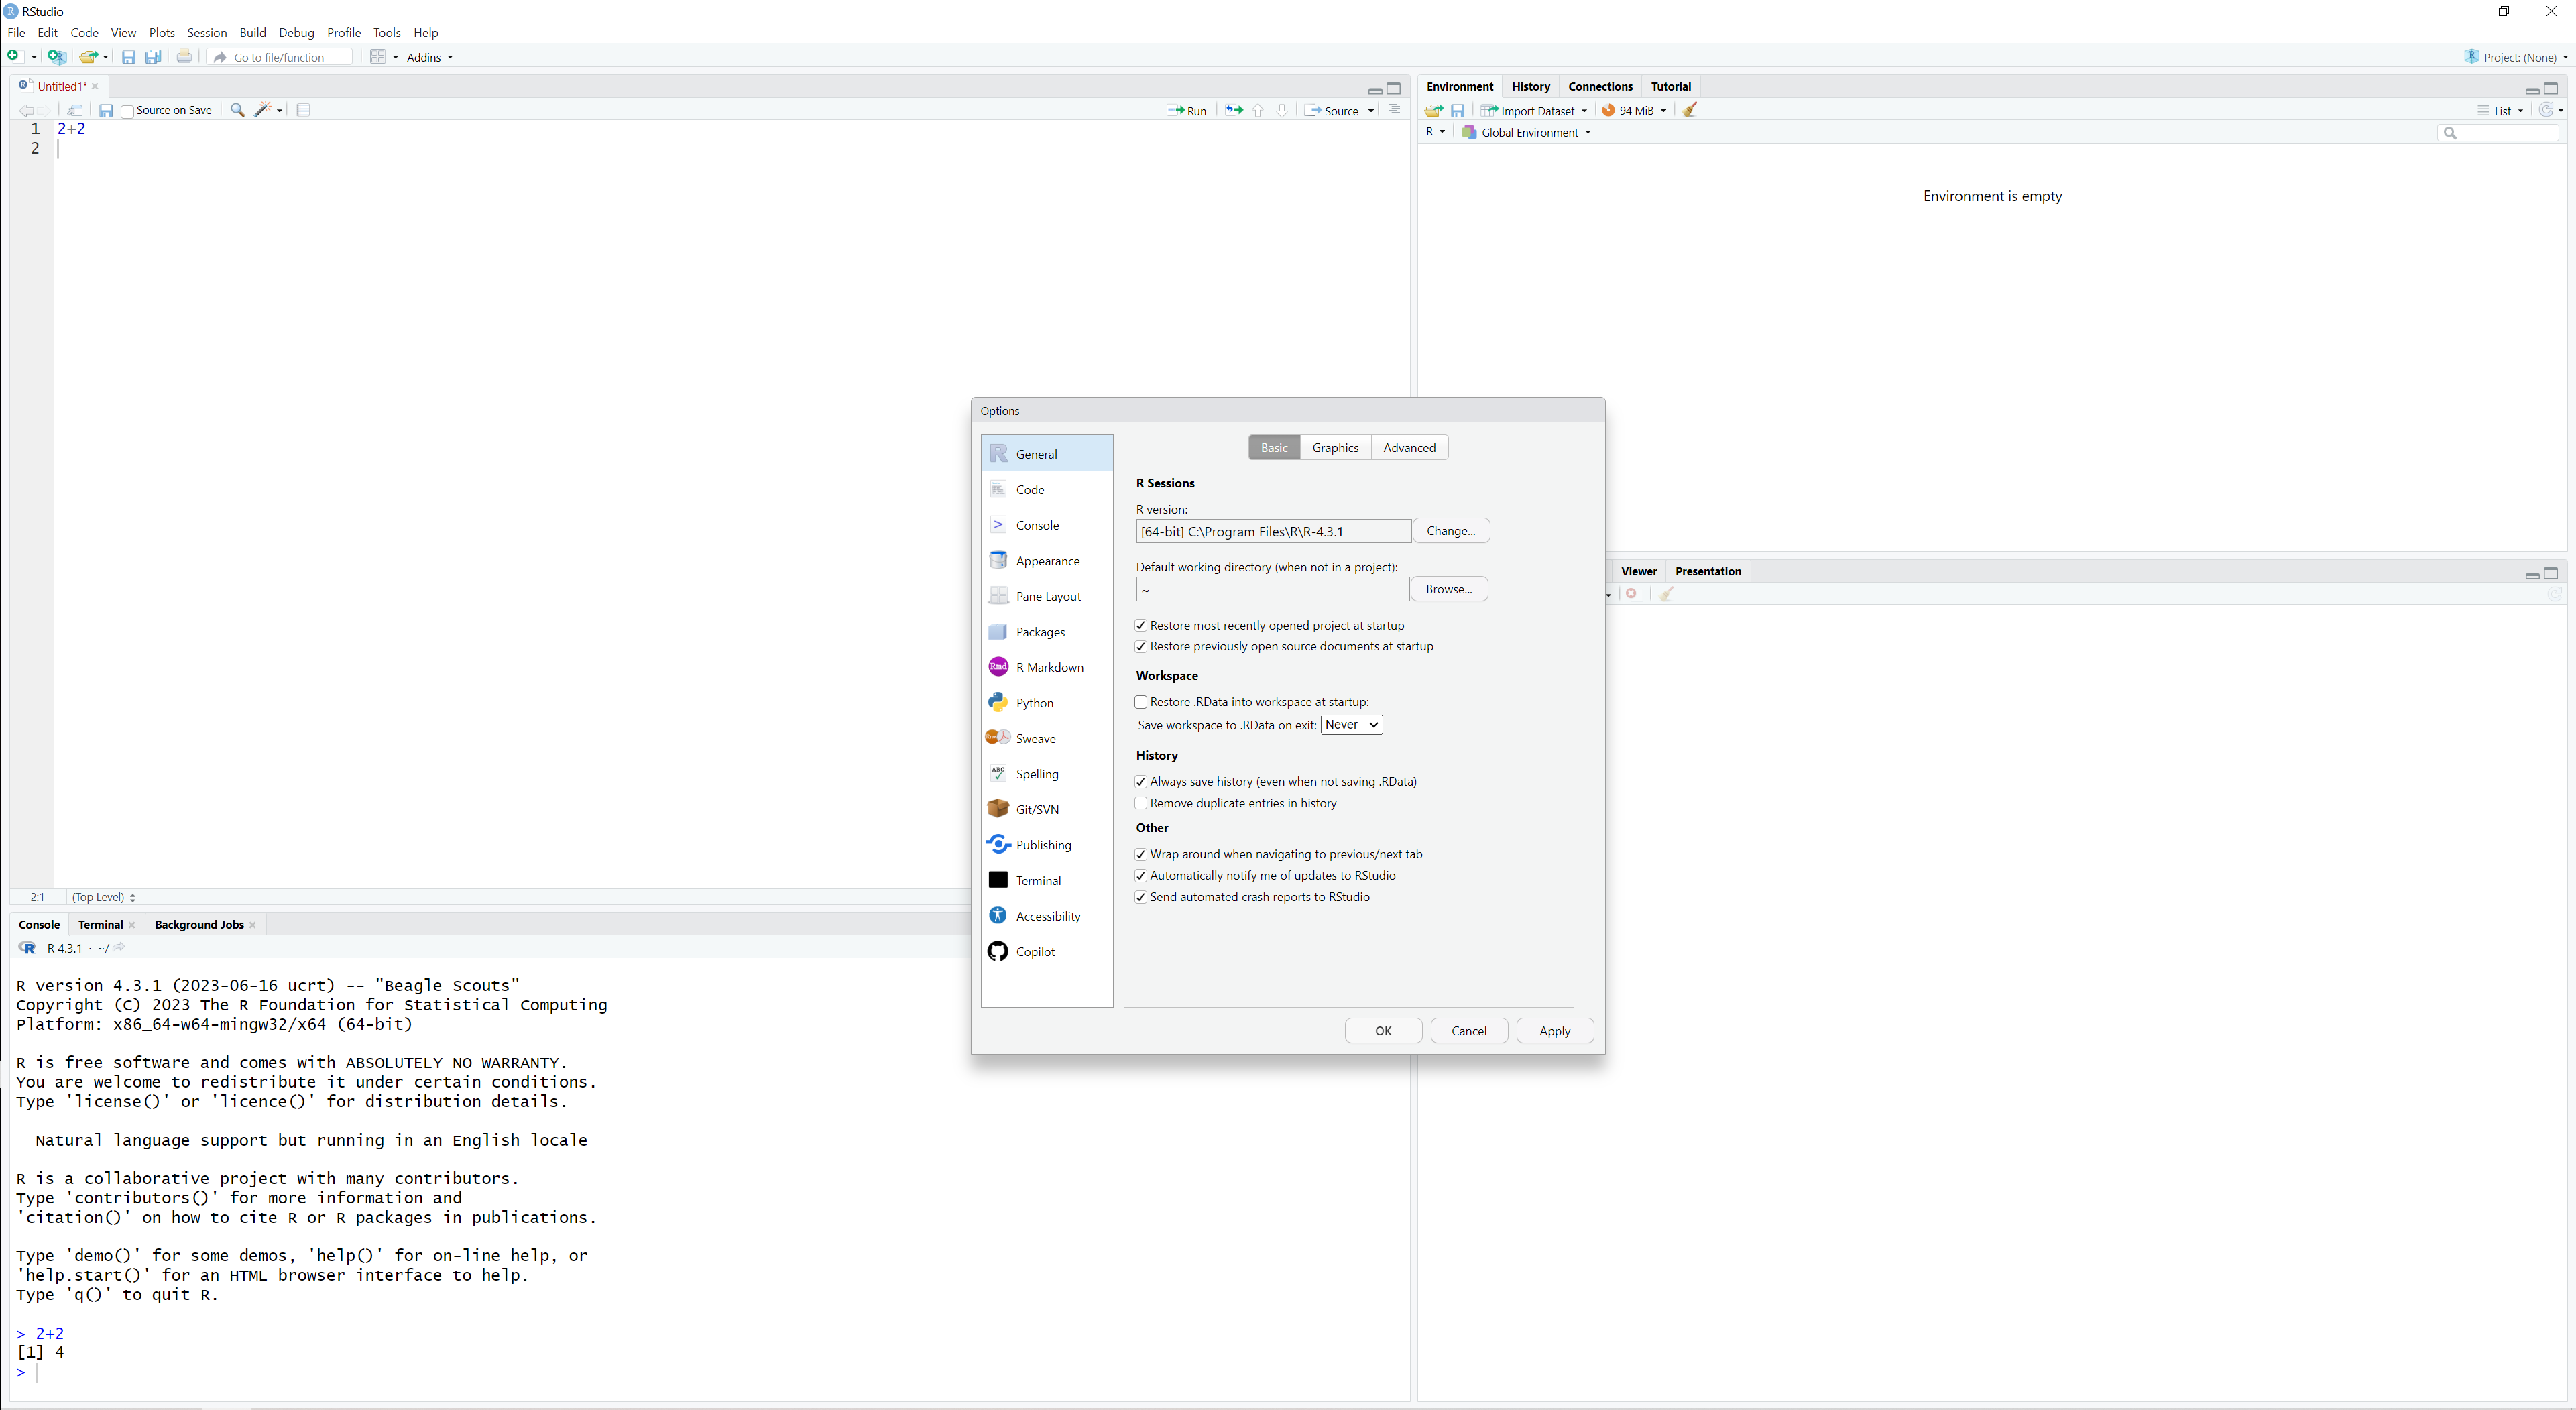Image resolution: width=2576 pixels, height=1410 pixels.
Task: Click the find/replace magnifier icon
Action: click(x=237, y=110)
